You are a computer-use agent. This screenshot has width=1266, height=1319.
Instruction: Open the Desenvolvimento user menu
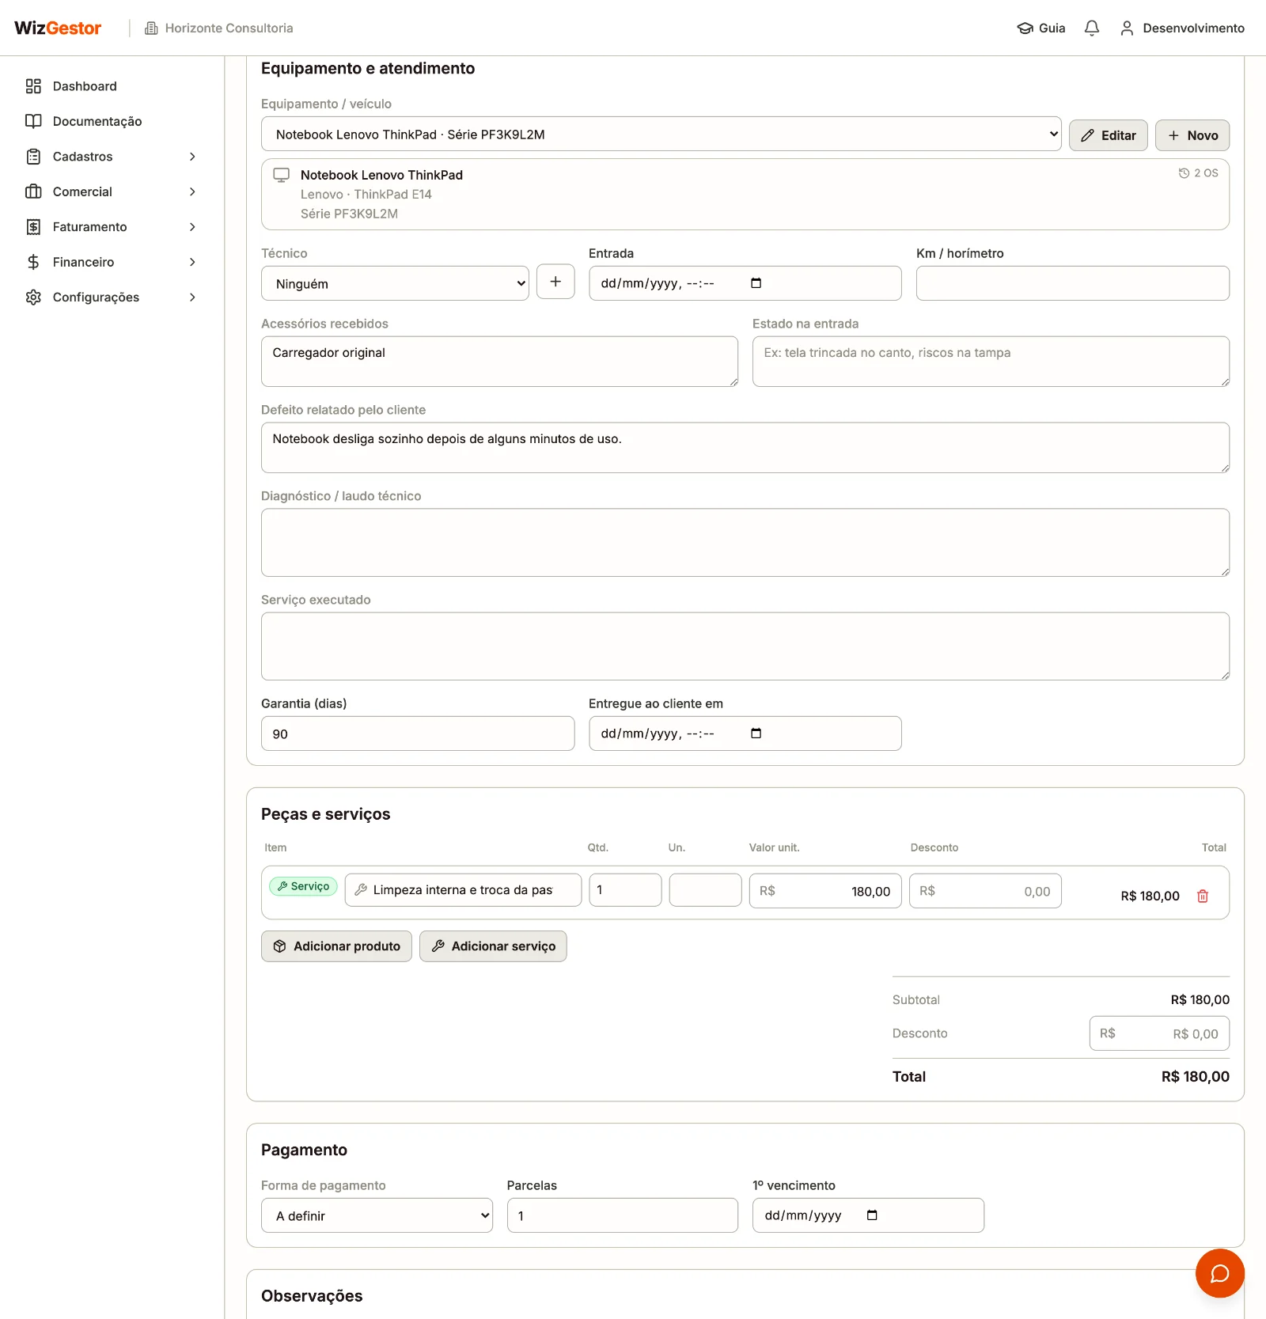click(1182, 28)
